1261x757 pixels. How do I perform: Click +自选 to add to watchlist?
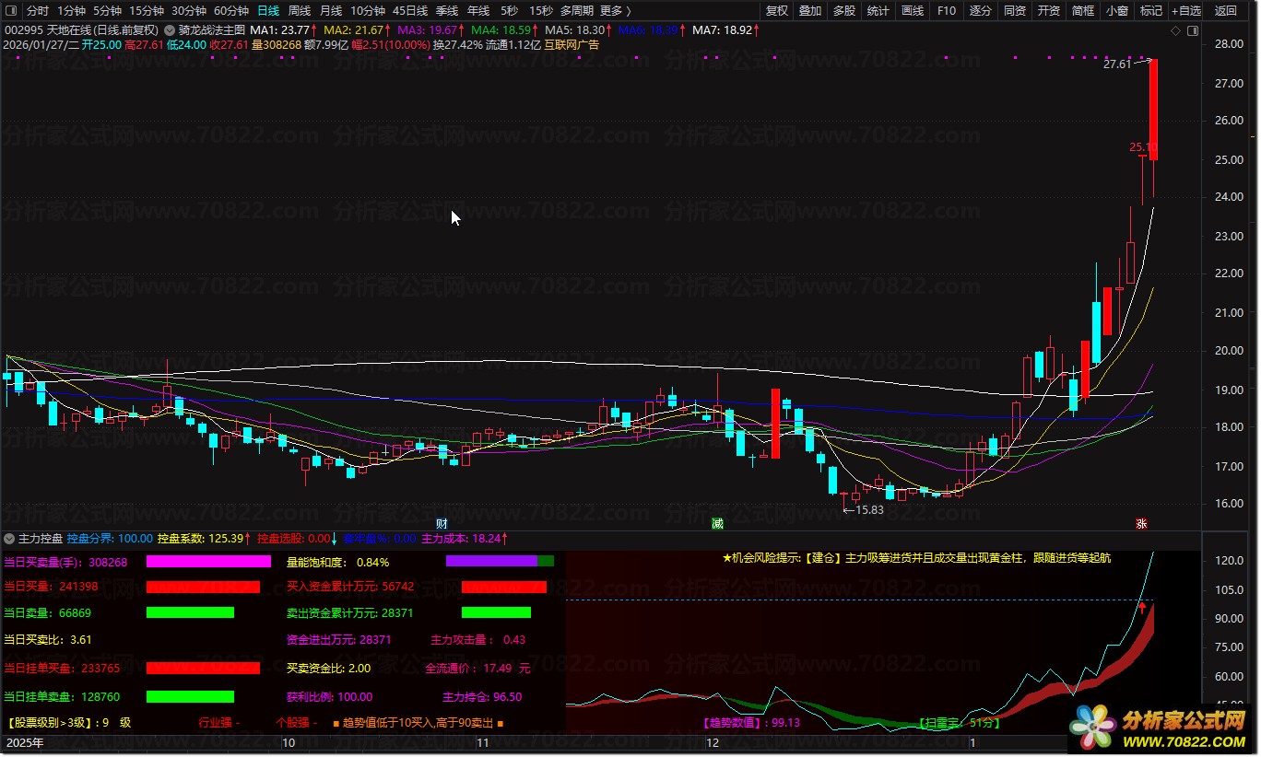1186,11
